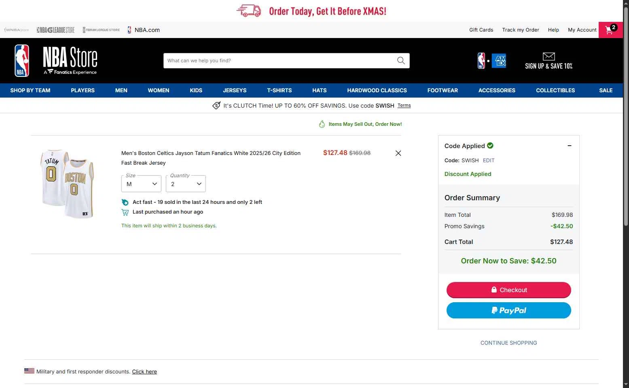Open the NBA 2K League Store logo

coord(101,30)
